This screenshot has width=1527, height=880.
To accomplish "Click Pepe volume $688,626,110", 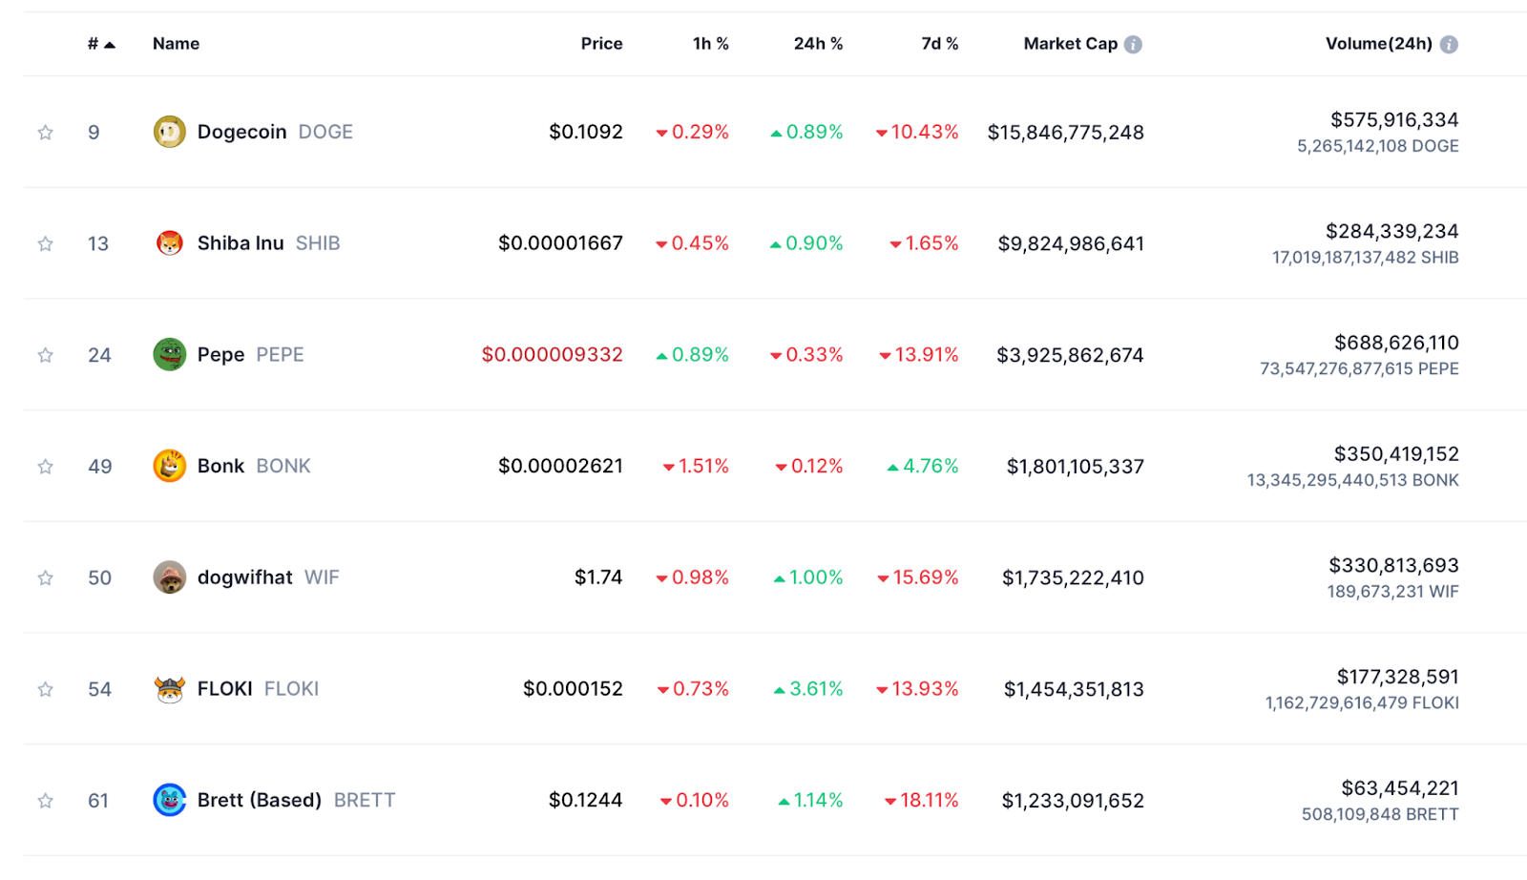I will 1396,343.
